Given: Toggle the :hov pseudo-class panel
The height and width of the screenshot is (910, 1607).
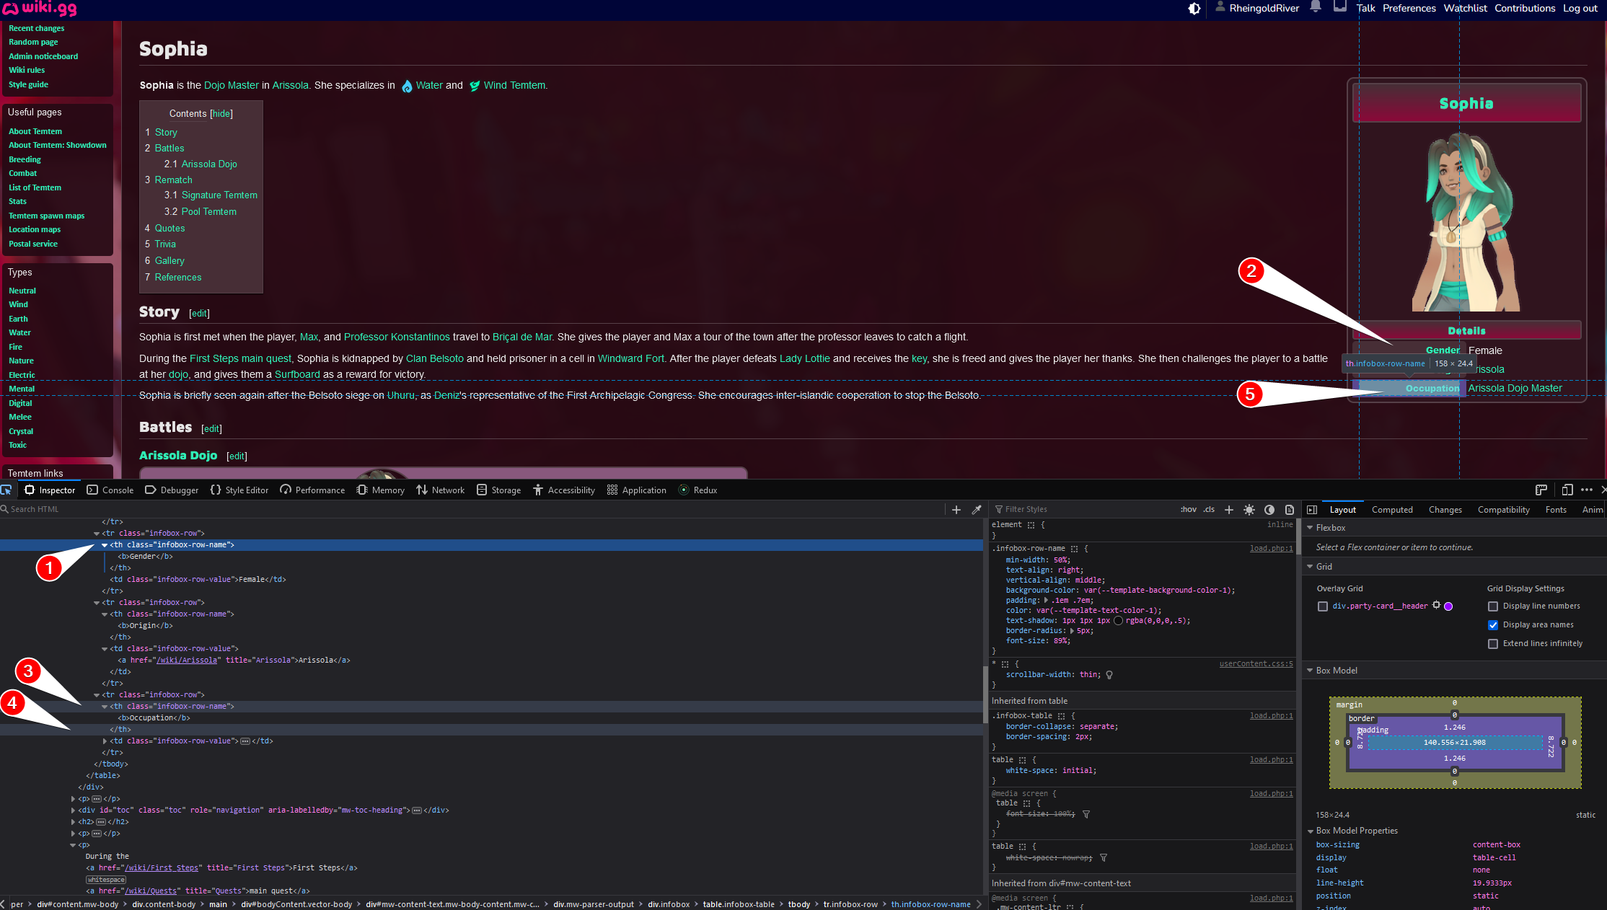Looking at the screenshot, I should click(1189, 509).
